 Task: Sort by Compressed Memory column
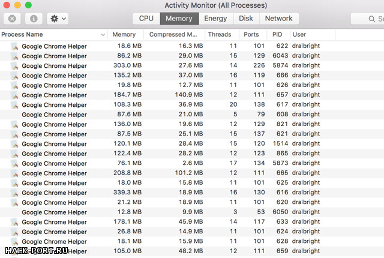coord(173,35)
